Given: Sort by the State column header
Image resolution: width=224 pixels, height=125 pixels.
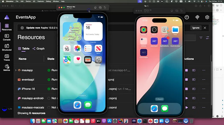Looking at the screenshot, I should point(51,59).
